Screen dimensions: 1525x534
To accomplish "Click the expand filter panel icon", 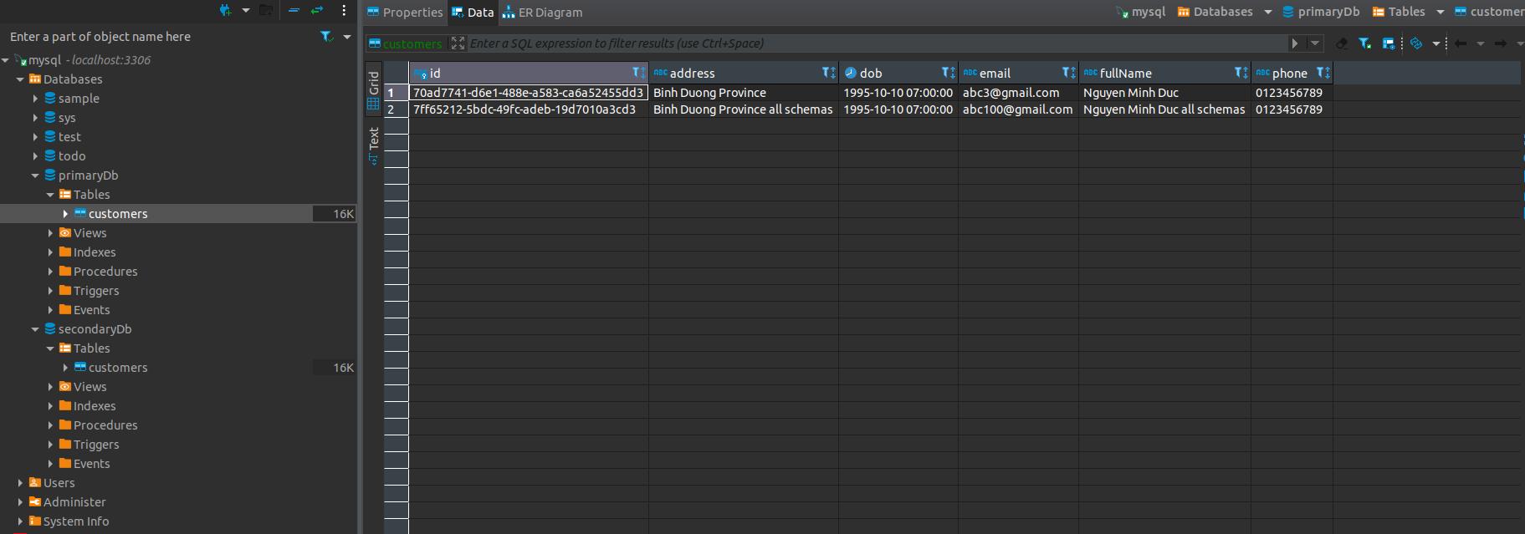I will tap(458, 43).
